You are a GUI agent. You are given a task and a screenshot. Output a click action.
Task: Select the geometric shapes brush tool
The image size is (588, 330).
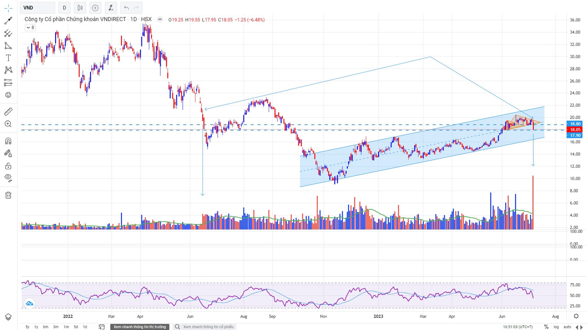coord(8,45)
